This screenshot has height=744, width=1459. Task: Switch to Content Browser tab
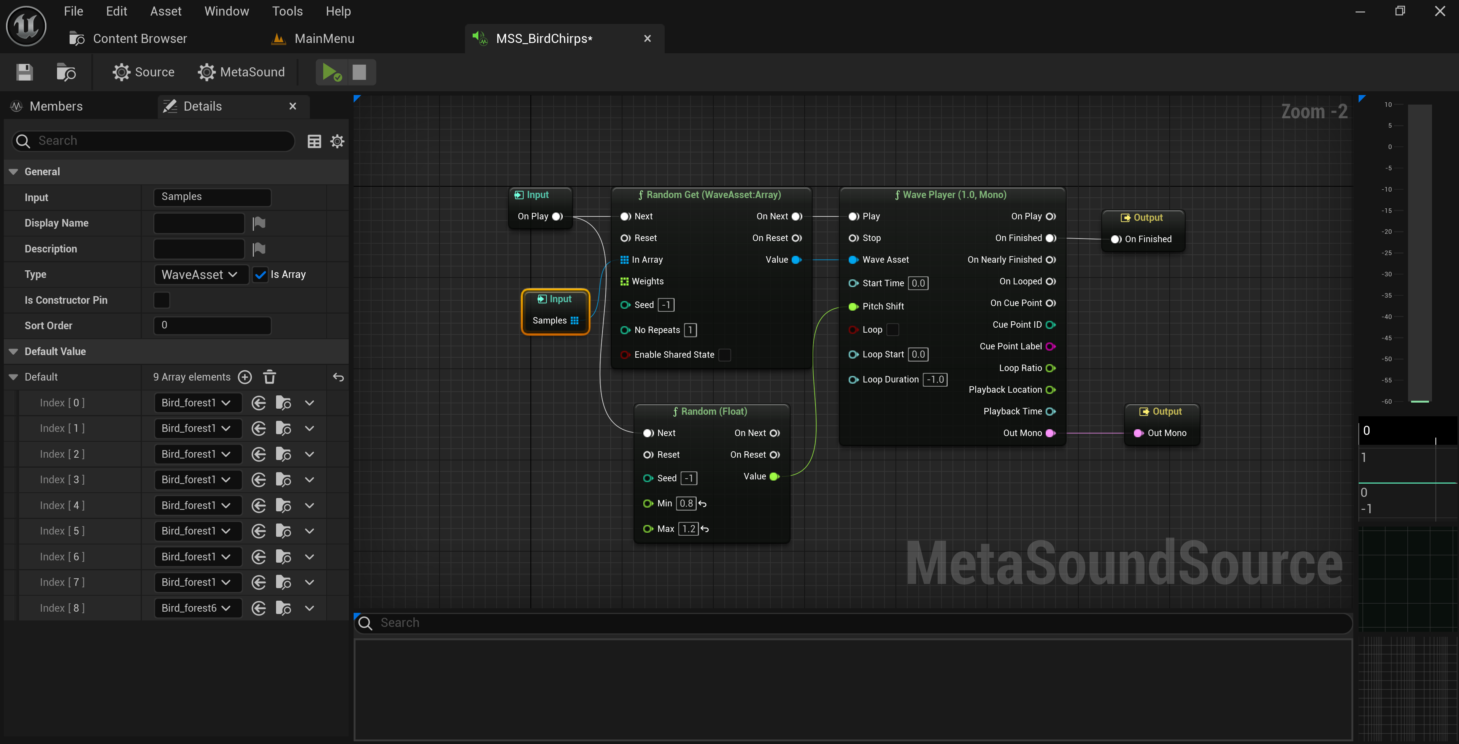click(x=129, y=38)
